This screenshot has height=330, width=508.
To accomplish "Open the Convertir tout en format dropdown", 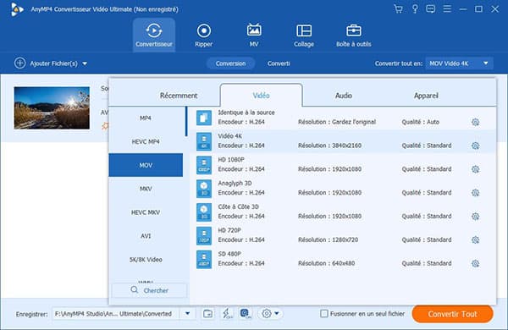I will 460,63.
